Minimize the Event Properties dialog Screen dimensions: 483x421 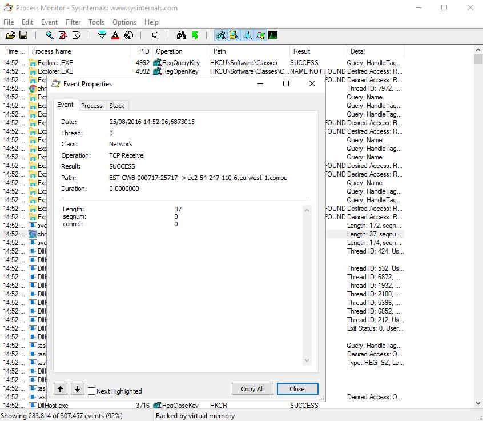click(260, 83)
